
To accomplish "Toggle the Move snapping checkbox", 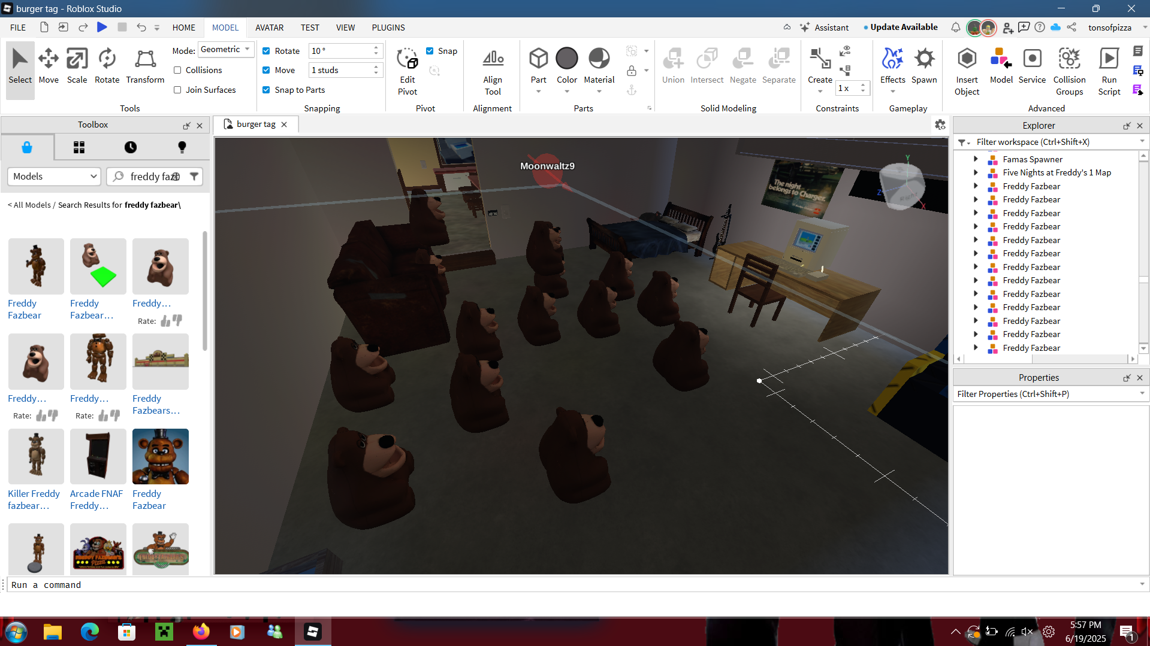I will click(x=266, y=70).
